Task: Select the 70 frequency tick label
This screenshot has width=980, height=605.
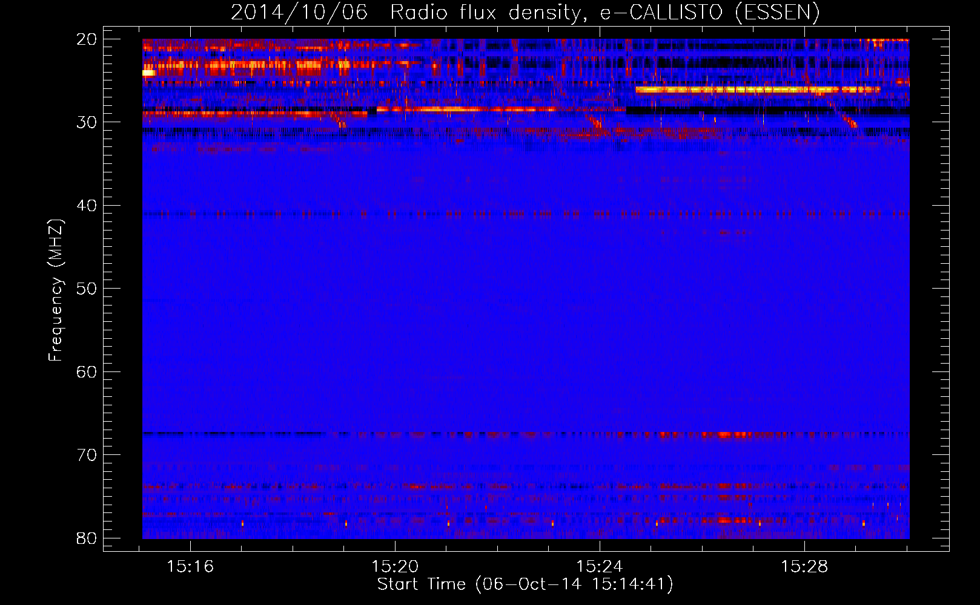Action: point(87,455)
